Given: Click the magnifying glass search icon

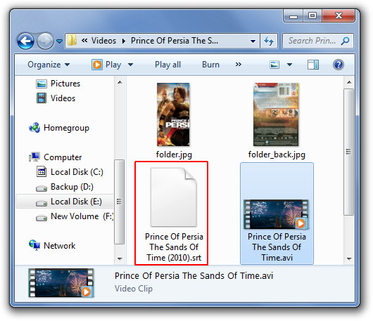Looking at the screenshot, I should pos(345,41).
